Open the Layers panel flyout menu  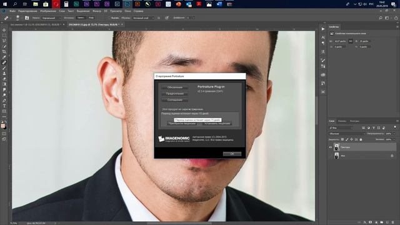[397, 121]
